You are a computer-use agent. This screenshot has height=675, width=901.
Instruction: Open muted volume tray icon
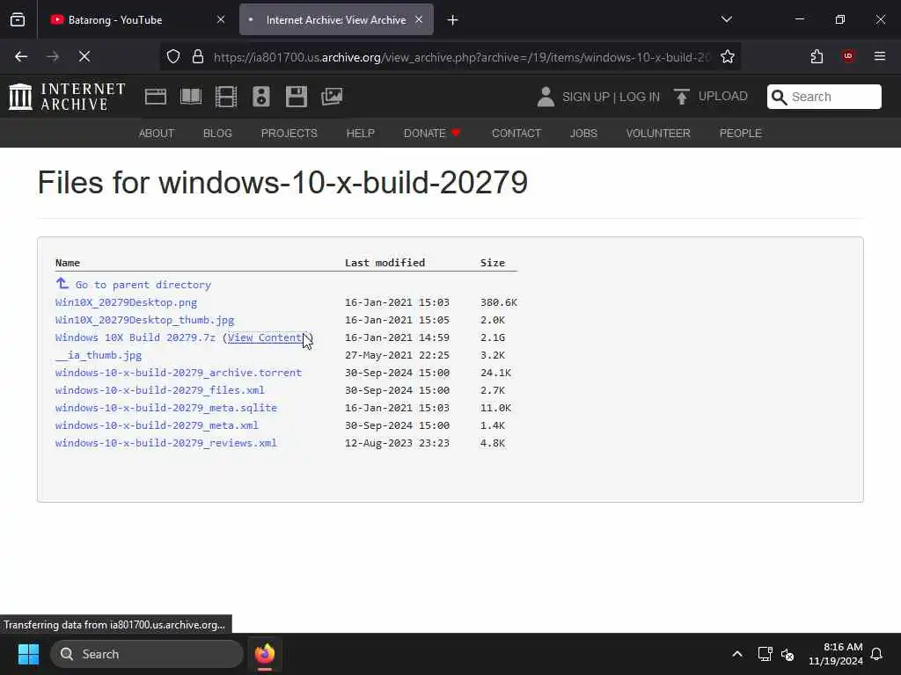(787, 654)
